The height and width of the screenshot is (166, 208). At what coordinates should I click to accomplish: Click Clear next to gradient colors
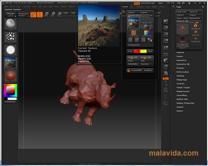click(150, 51)
